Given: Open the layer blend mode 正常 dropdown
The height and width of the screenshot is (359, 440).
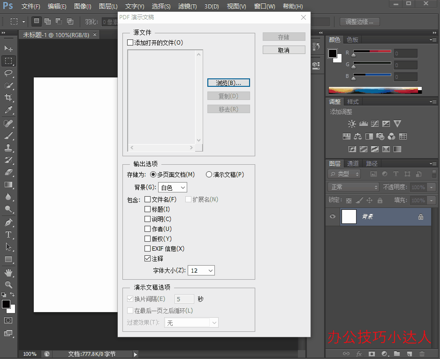Looking at the screenshot, I should coord(353,187).
